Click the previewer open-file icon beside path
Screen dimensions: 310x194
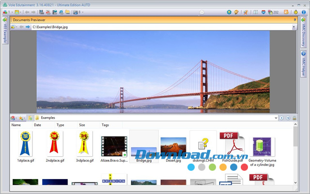point(13,27)
